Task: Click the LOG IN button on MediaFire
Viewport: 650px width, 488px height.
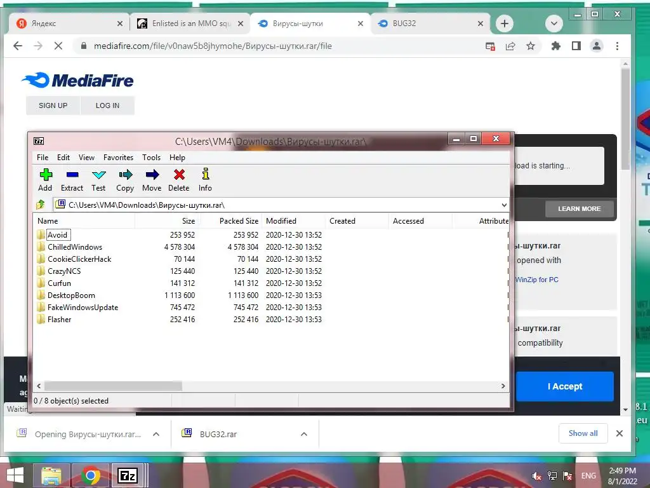Action: pos(107,105)
